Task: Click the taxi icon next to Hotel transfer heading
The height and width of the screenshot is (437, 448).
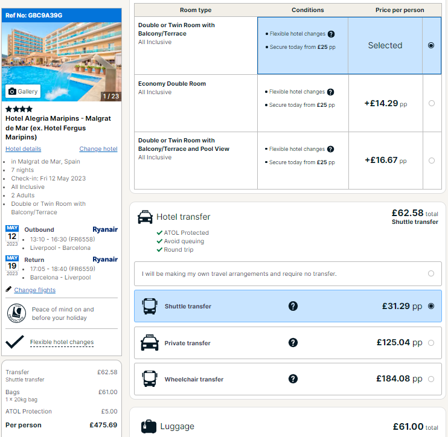Action: (145, 217)
